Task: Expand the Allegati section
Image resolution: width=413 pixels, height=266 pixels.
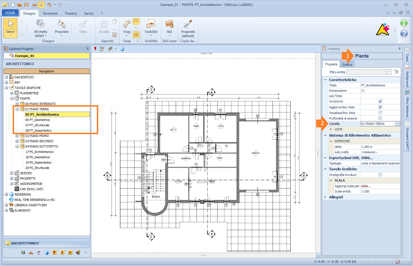Action: coord(325,197)
